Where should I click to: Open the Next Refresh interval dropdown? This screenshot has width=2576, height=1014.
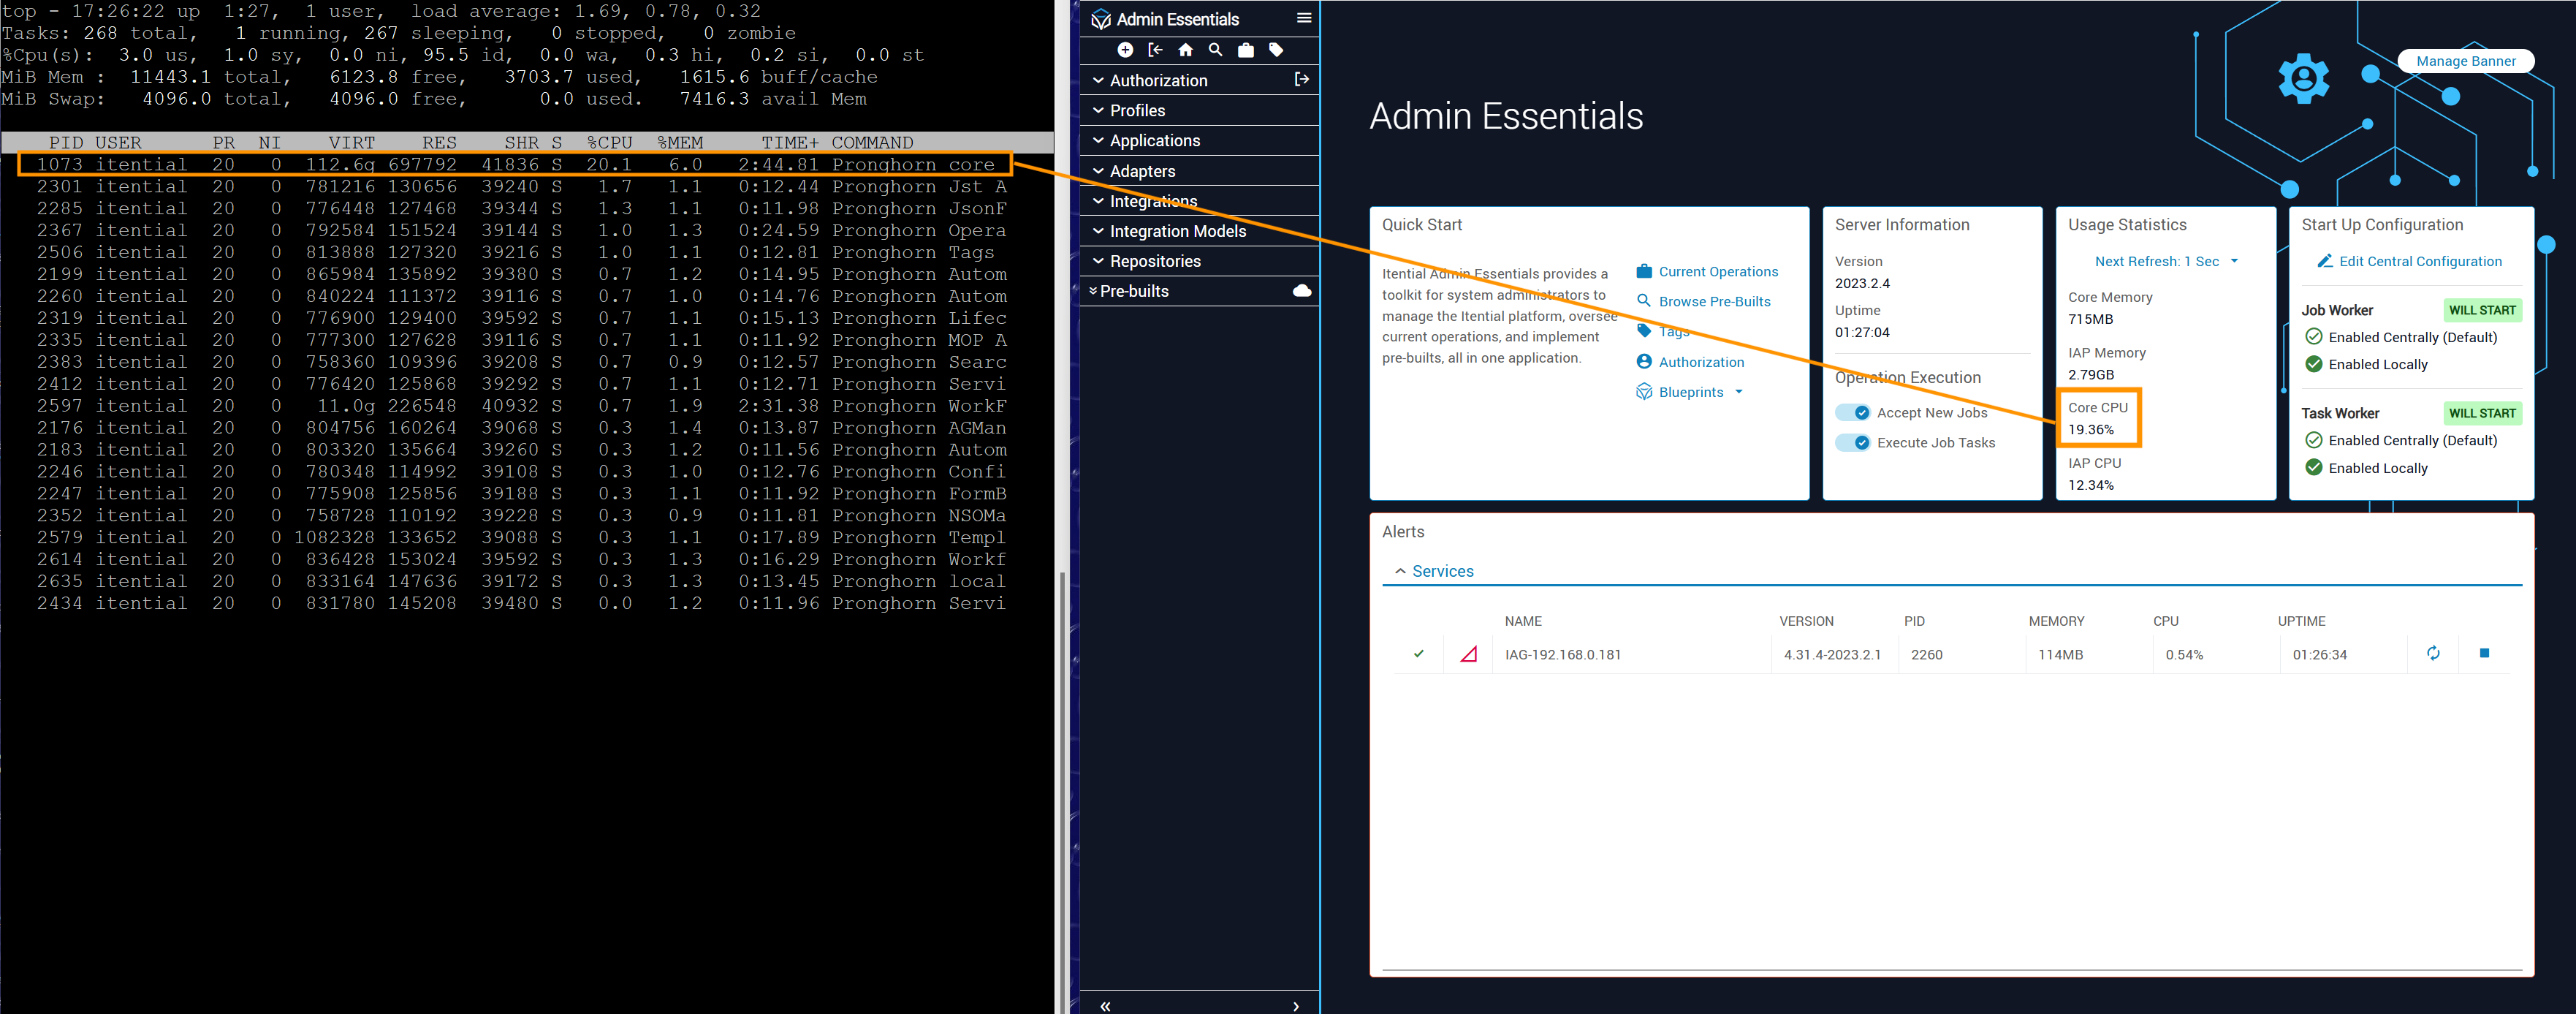tap(2165, 262)
